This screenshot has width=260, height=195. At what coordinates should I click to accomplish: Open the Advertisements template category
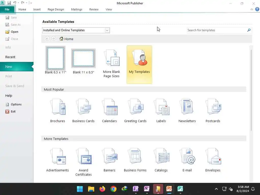58,160
